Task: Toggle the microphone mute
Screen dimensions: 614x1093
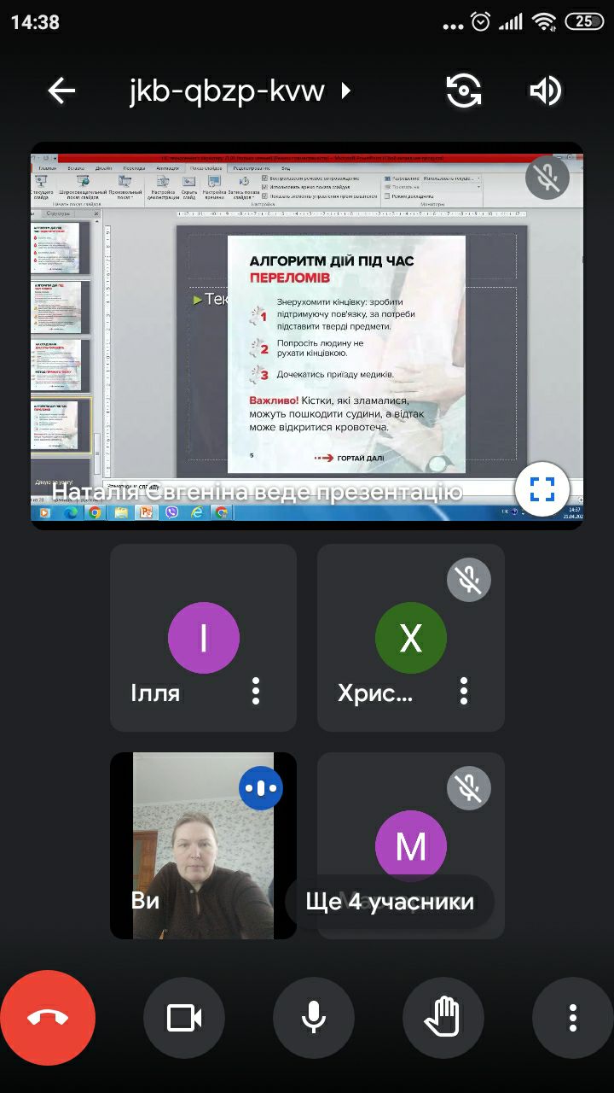Action: click(314, 1018)
